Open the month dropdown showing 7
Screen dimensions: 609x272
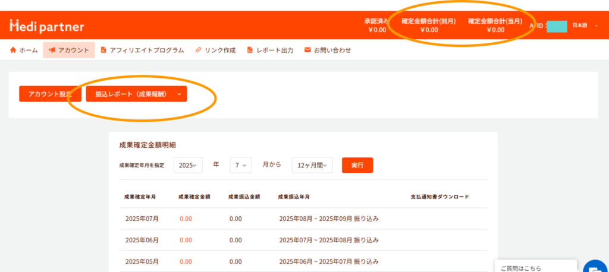(241, 165)
